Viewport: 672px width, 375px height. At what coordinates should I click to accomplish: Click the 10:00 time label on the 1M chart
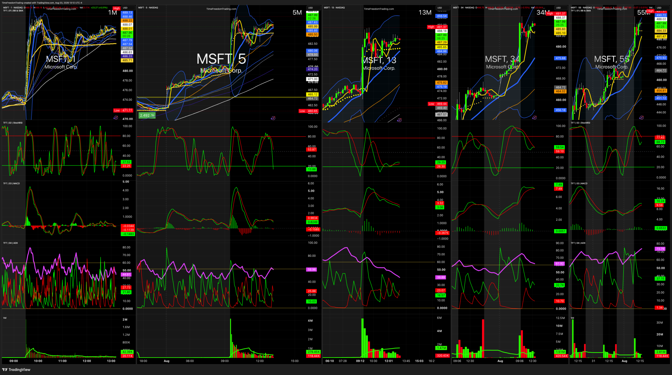38,361
